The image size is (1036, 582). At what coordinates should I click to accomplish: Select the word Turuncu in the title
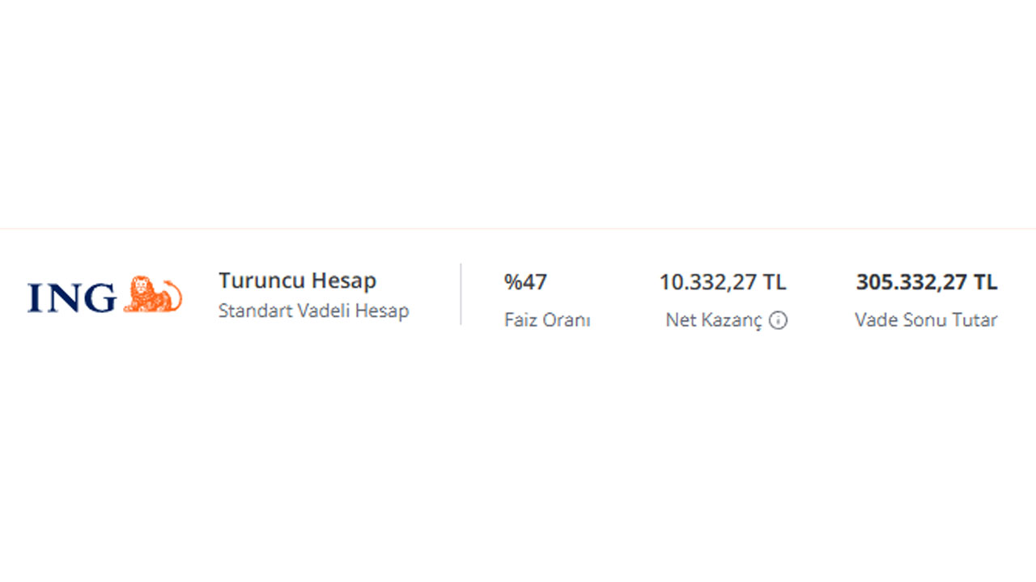point(253,281)
